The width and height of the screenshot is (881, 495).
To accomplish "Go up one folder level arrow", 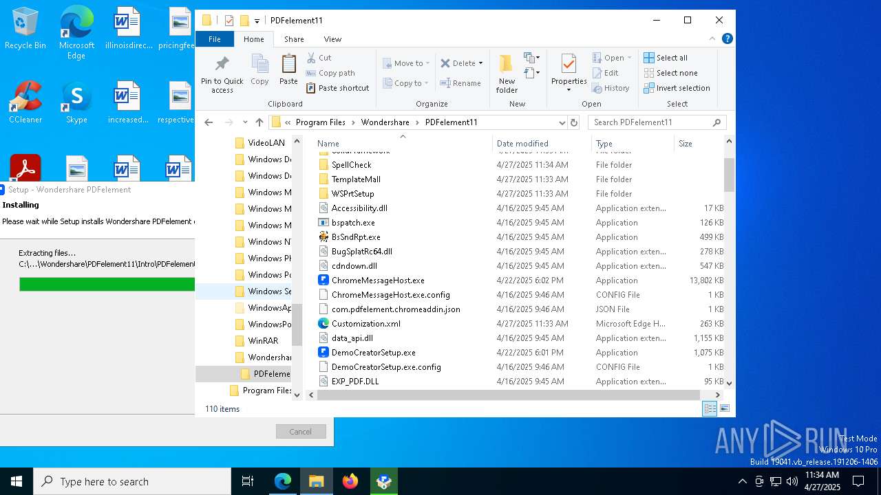I will 259,122.
